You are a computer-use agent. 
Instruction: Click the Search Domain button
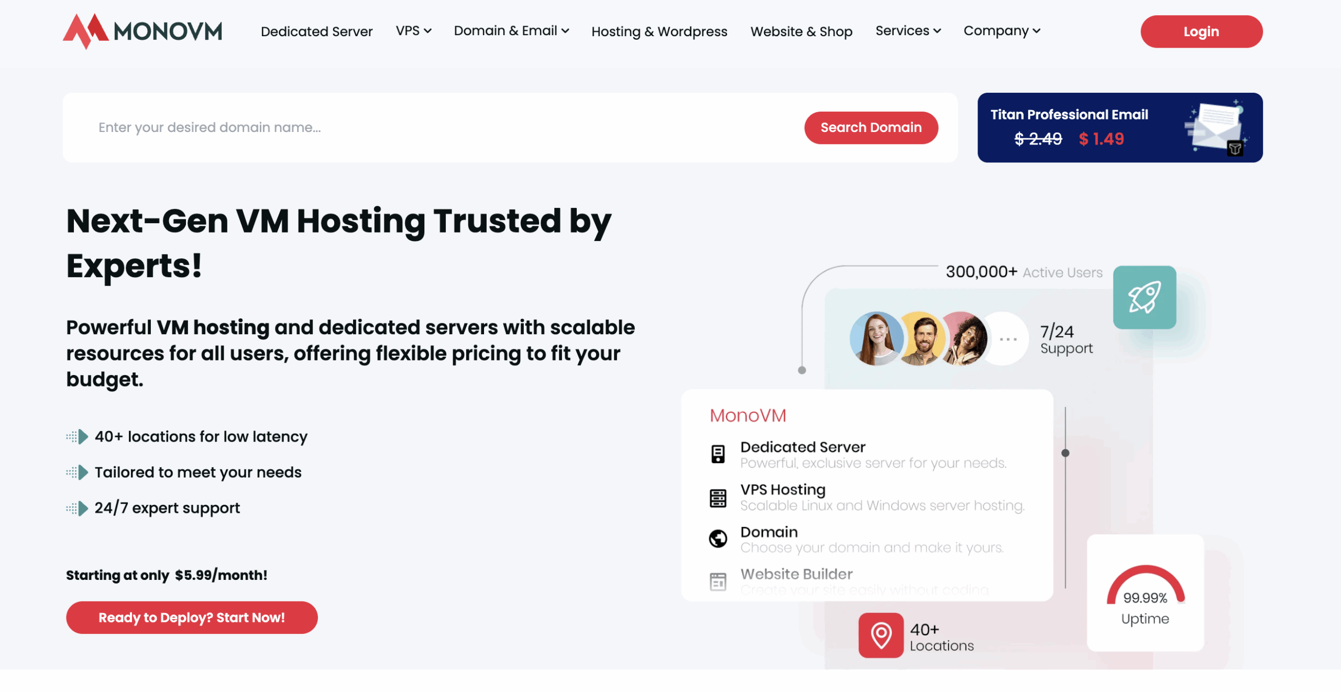click(x=871, y=127)
